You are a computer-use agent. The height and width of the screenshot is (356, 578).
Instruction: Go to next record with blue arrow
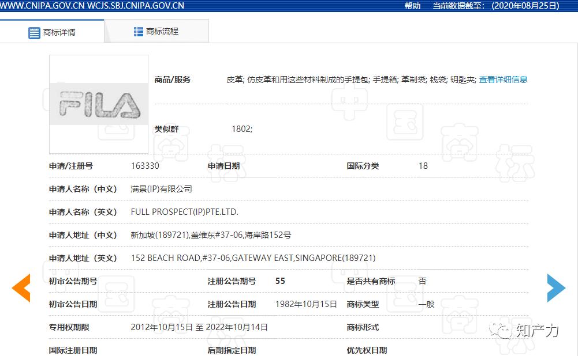click(556, 288)
